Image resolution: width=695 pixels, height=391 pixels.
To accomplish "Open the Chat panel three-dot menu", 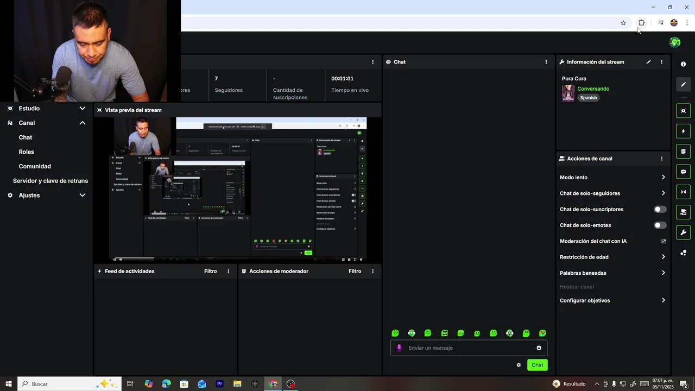I will (x=546, y=62).
